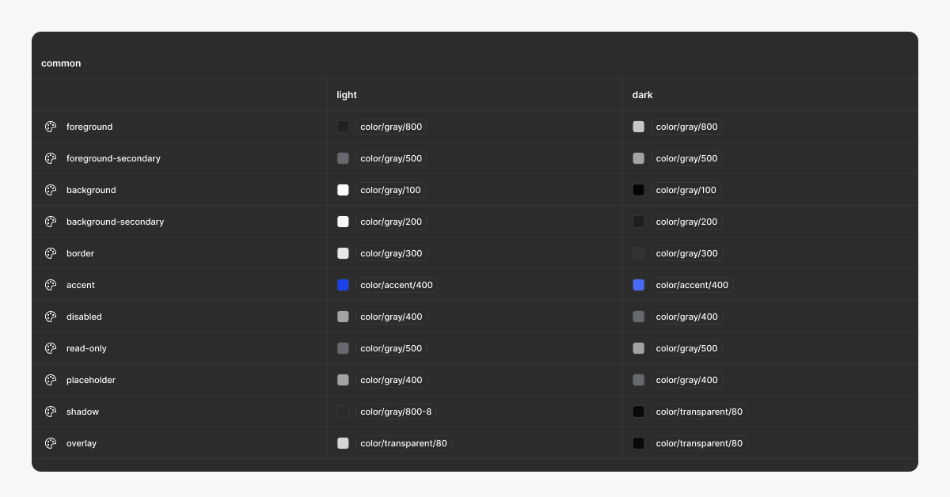950x497 pixels.
Task: Click the color/gray/800-8 token for shadow
Action: coord(395,412)
